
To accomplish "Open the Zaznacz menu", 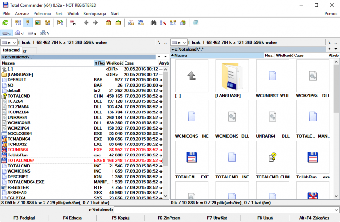I will (x=22, y=14).
